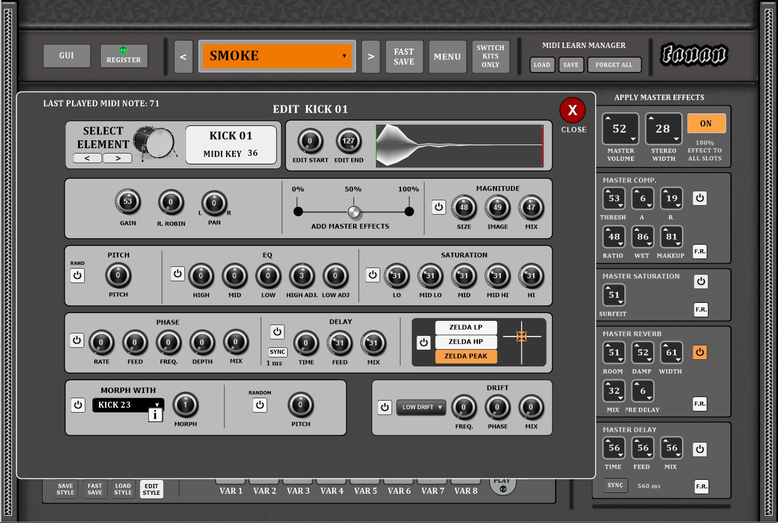
Task: Enable the EQ section power switch
Action: click(x=177, y=274)
